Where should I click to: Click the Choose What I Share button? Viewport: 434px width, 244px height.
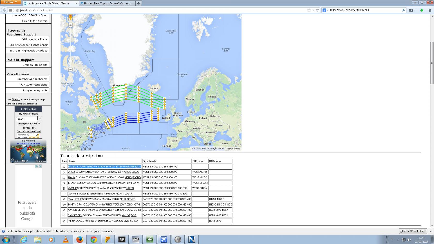[413, 231]
